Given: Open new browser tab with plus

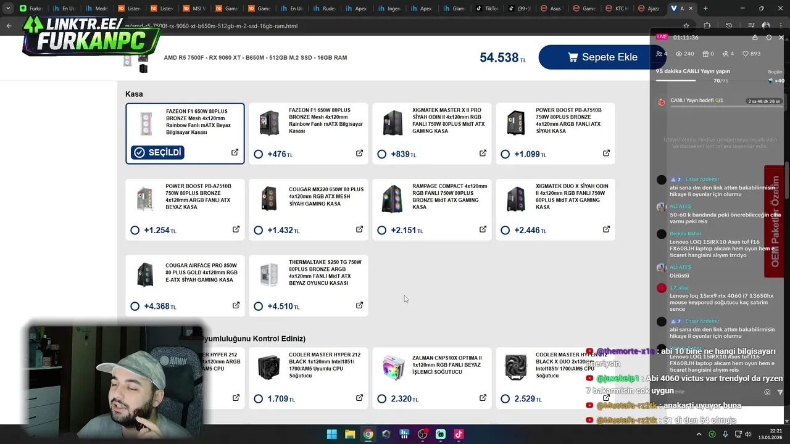Looking at the screenshot, I should [x=705, y=8].
